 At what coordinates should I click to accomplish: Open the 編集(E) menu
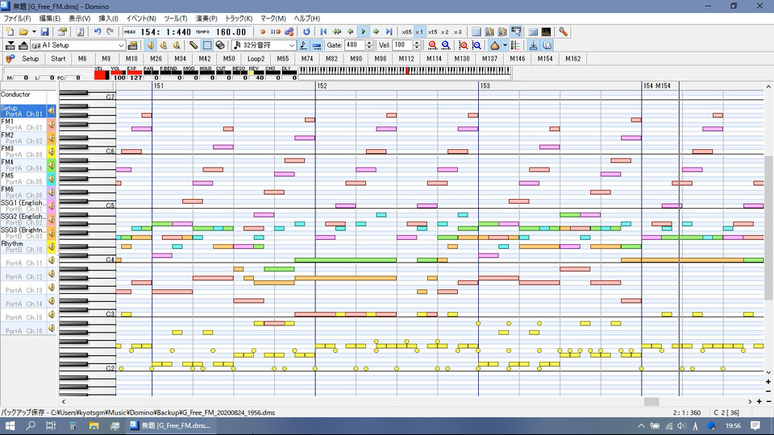(49, 19)
